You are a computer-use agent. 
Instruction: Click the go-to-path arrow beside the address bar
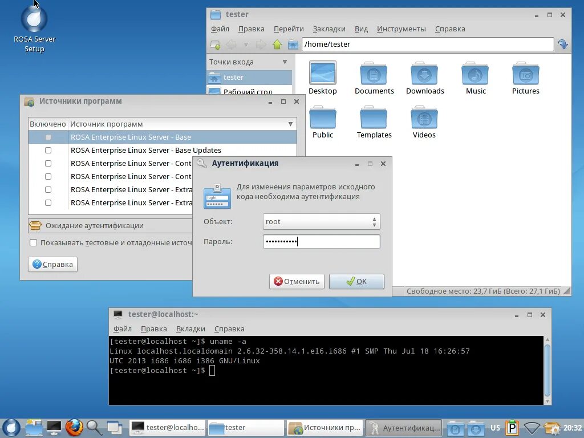pyautogui.click(x=562, y=44)
